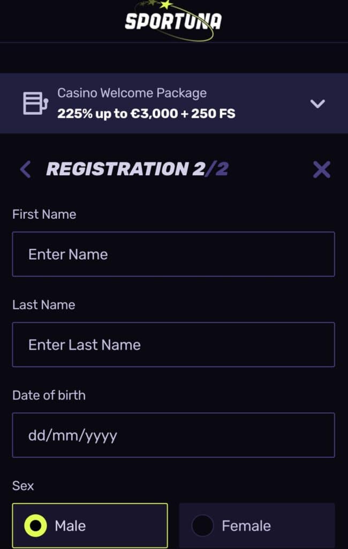Click the Enter Last Name field
Viewport: 348px width, 549px height.
173,345
